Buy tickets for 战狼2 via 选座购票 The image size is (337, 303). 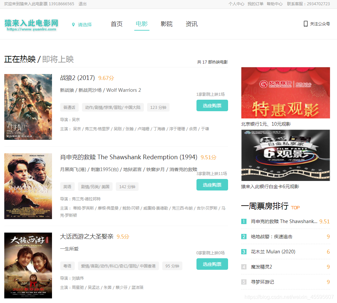212,106
